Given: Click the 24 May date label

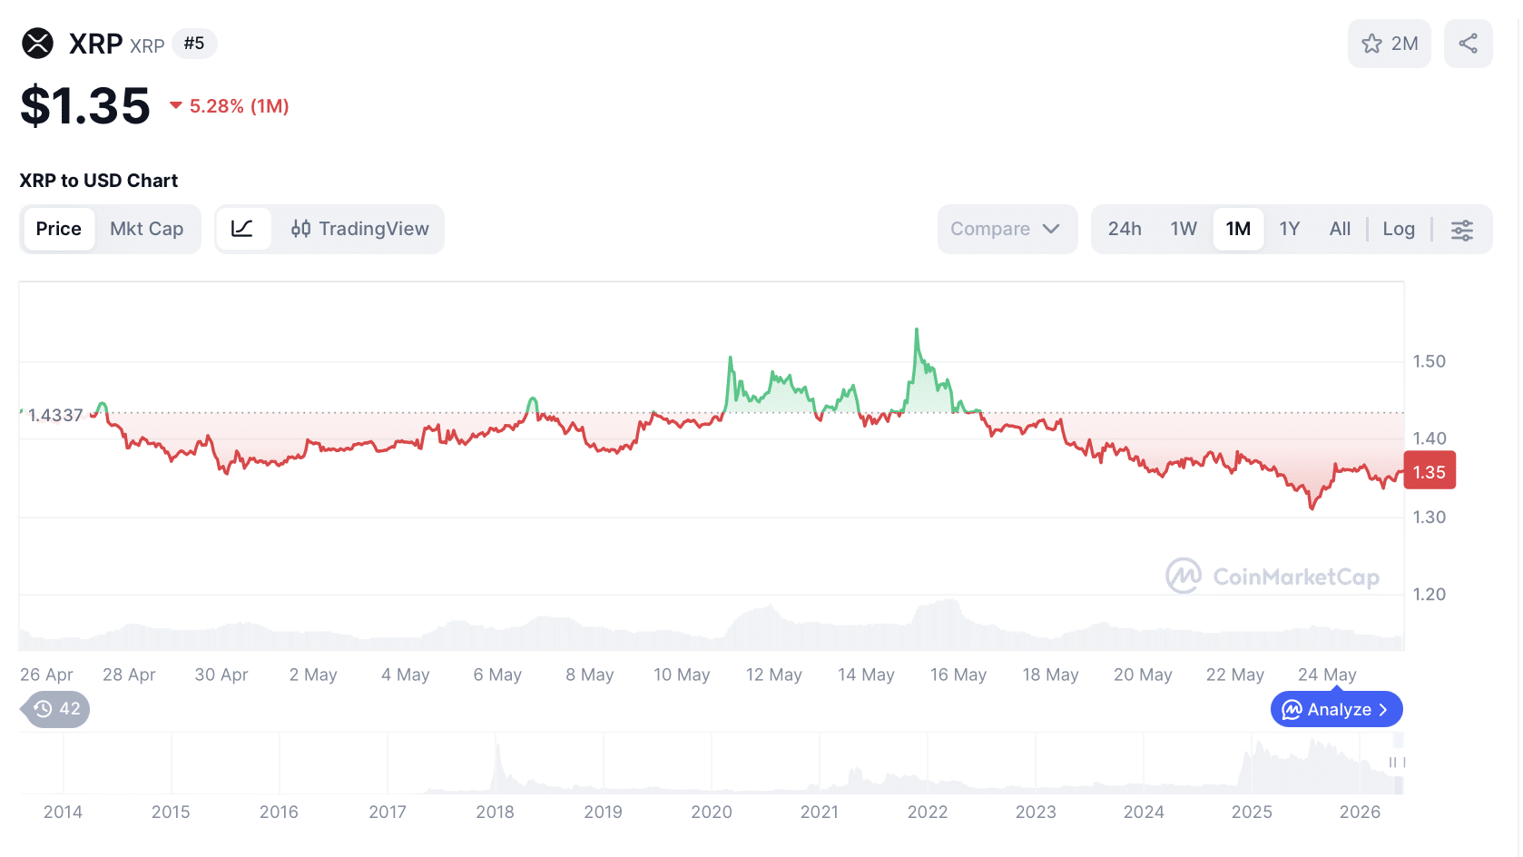Looking at the screenshot, I should tap(1327, 675).
